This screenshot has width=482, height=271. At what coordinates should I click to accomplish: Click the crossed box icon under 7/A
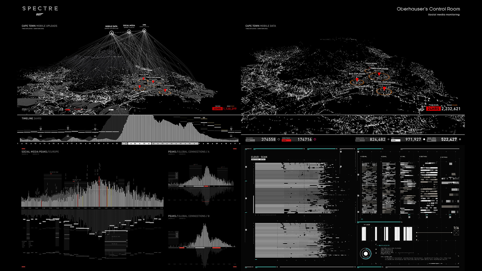tap(456, 233)
